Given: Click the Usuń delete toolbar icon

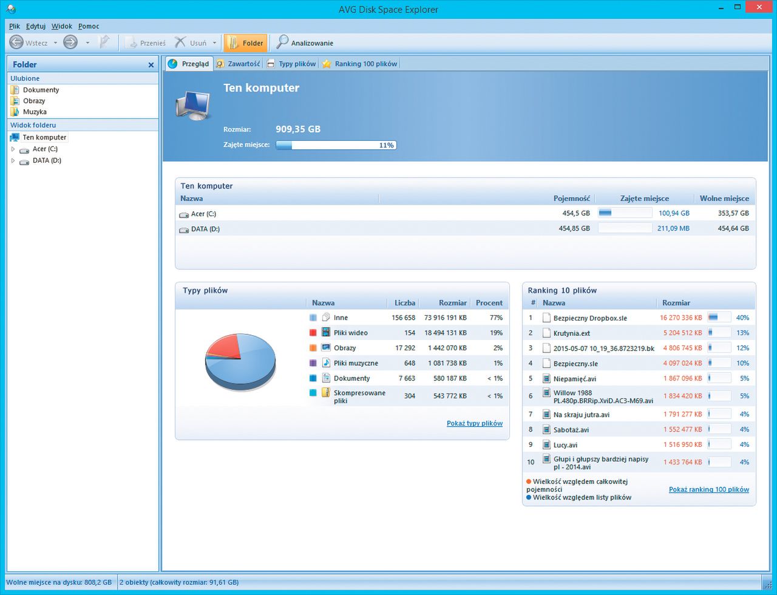Looking at the screenshot, I should (180, 42).
